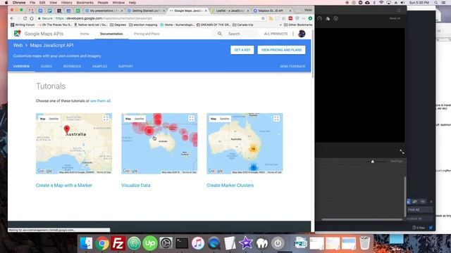
Task: Open the Visualize Data tutorial link
Action: pos(136,186)
